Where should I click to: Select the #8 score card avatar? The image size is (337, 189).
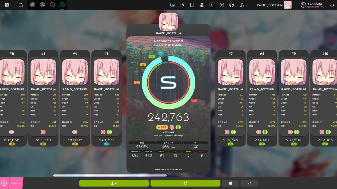[262, 72]
